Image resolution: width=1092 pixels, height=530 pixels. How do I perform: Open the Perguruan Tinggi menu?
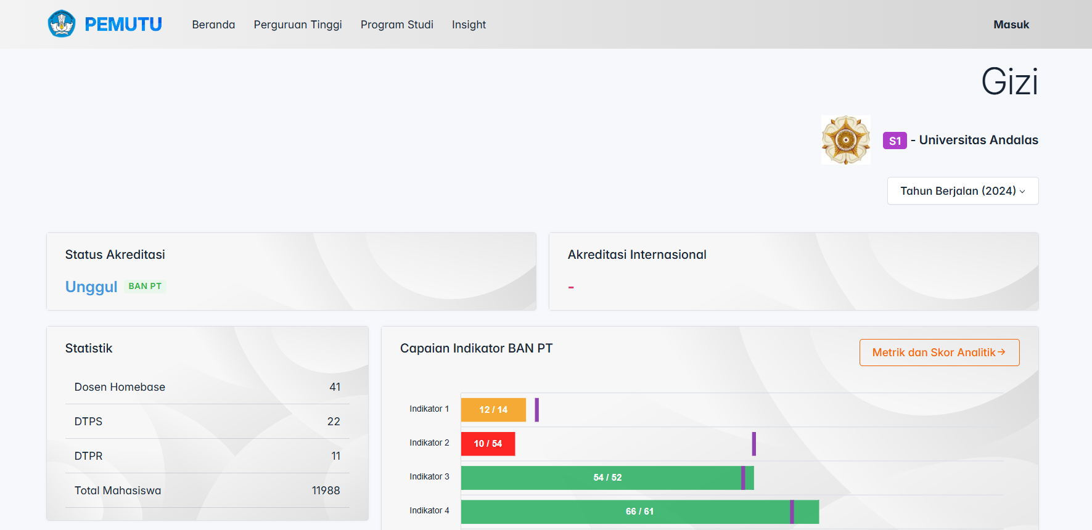[x=297, y=25]
